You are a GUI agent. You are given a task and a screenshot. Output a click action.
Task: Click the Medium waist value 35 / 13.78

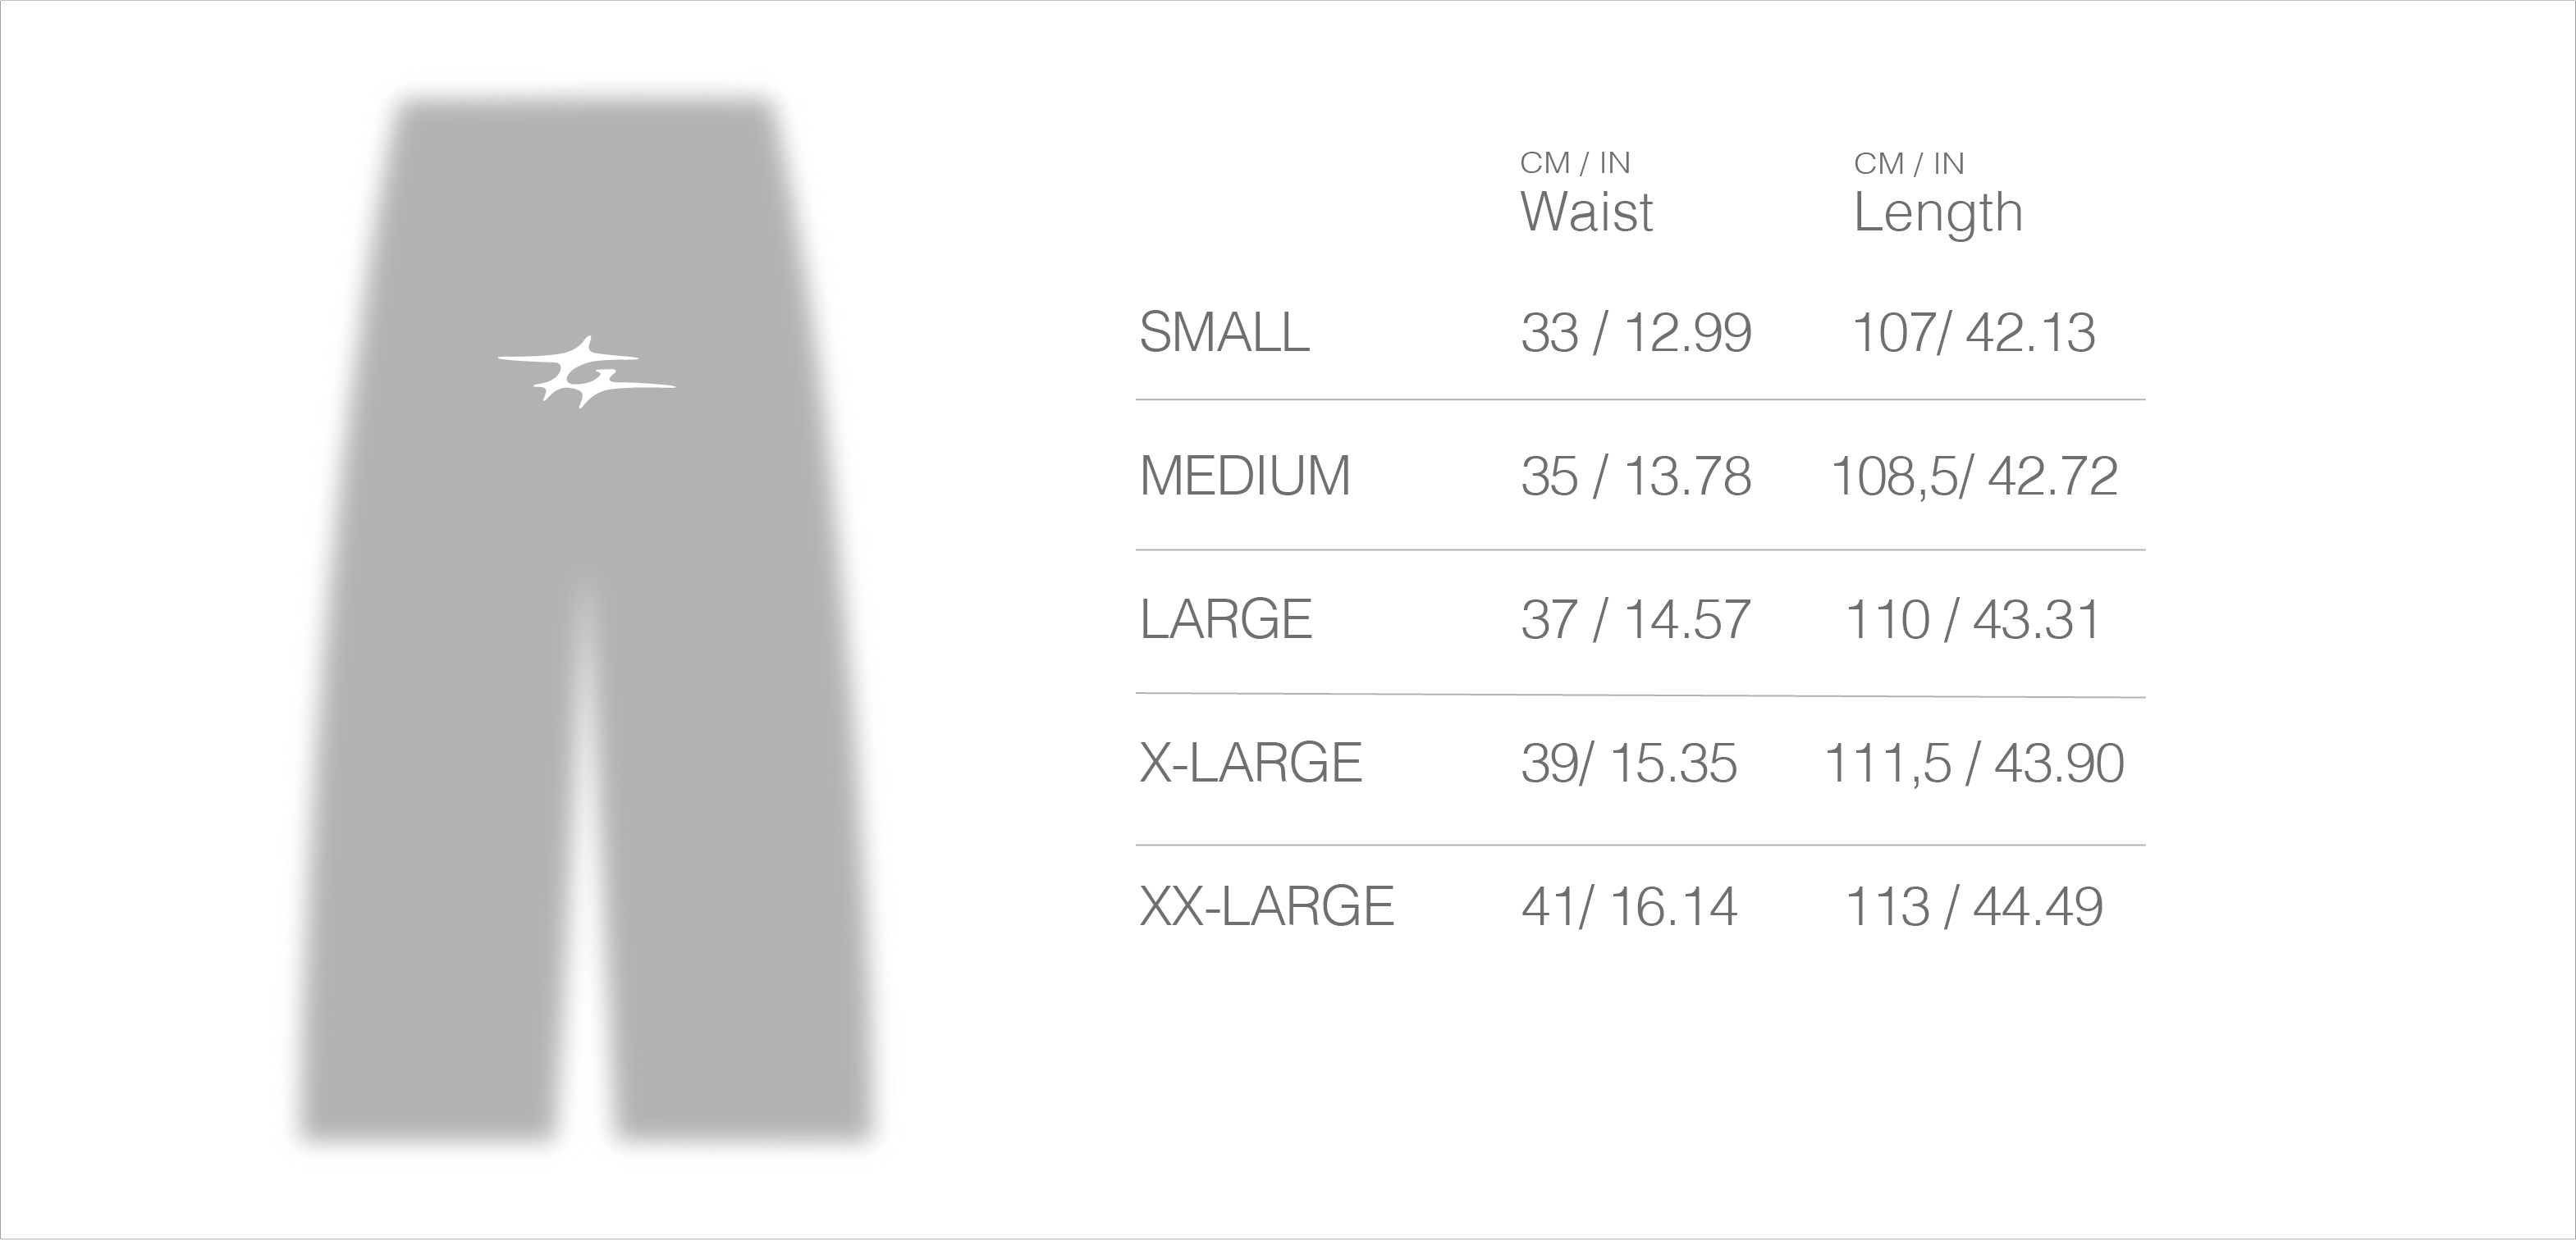pyautogui.click(x=1636, y=476)
